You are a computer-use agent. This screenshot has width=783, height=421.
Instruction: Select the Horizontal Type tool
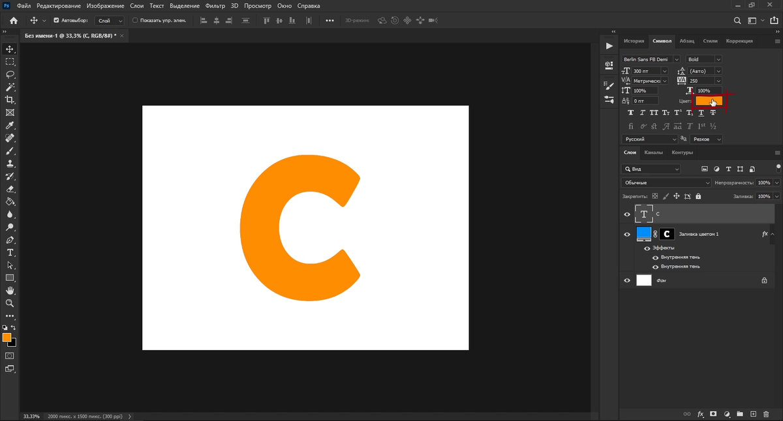coord(10,252)
